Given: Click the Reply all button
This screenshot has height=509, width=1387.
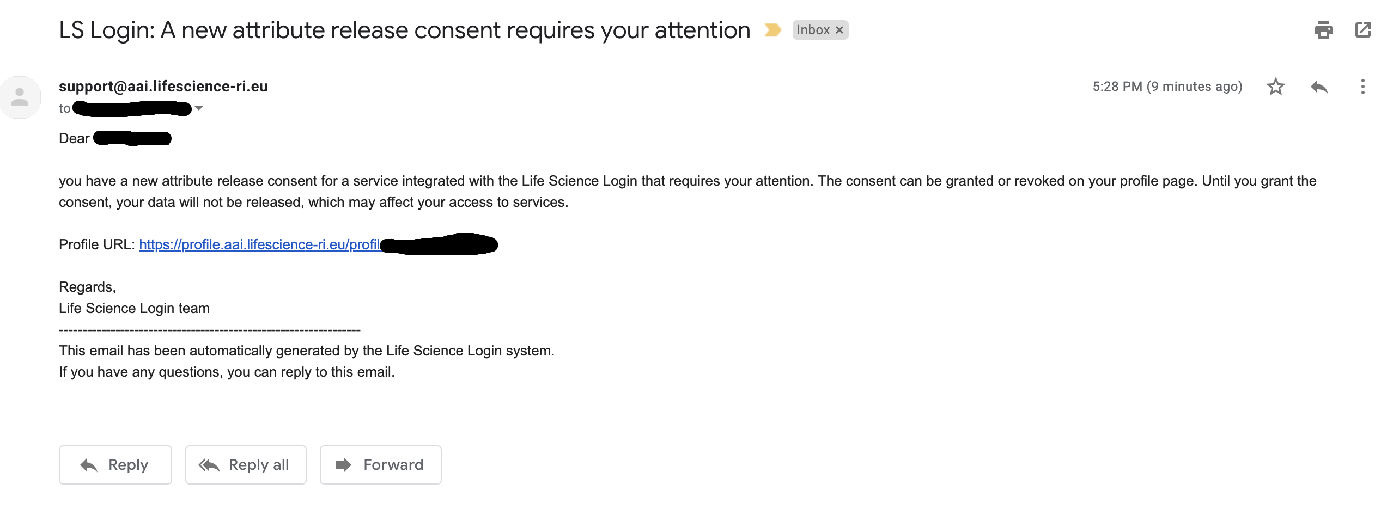Looking at the screenshot, I should coord(246,464).
